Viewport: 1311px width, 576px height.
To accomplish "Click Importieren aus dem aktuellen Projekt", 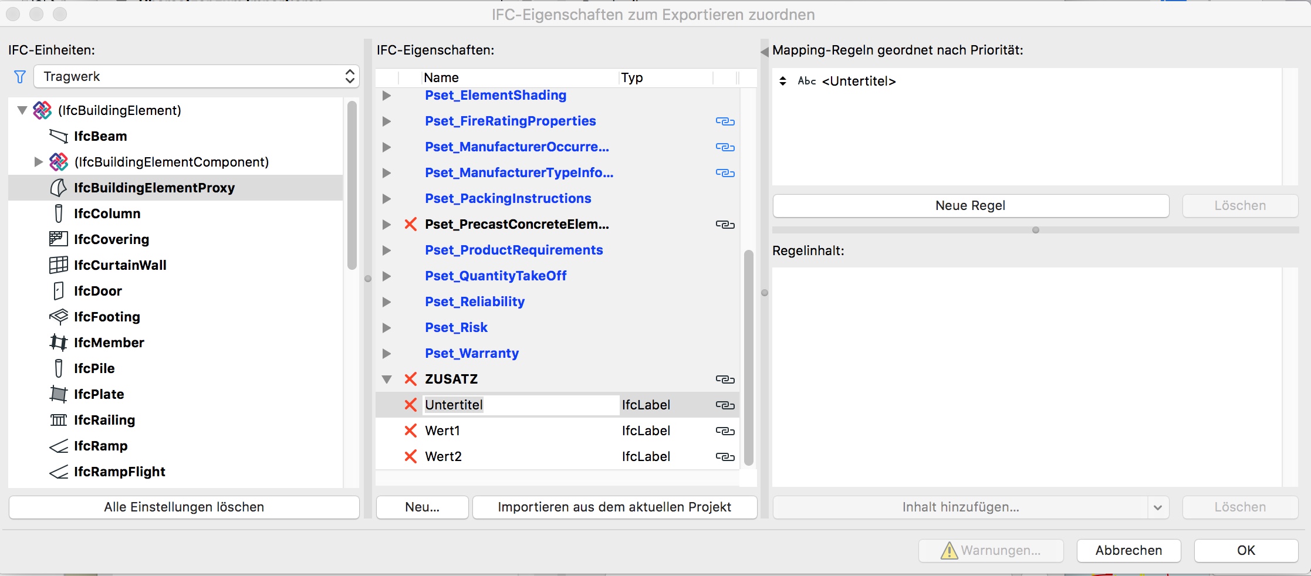I will (614, 507).
